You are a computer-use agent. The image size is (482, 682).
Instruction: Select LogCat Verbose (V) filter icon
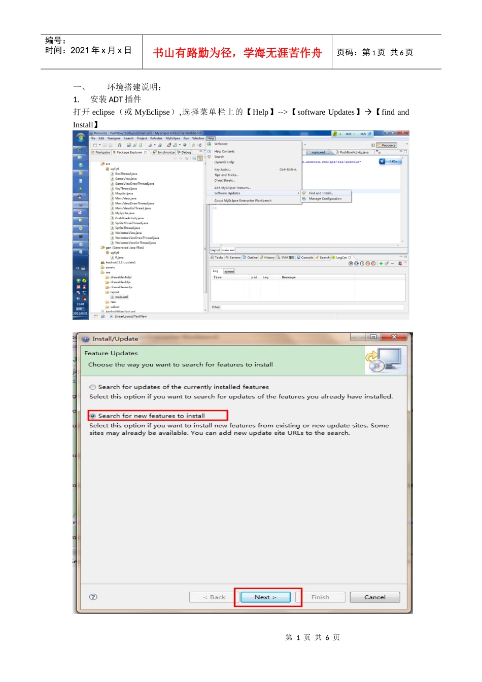click(x=350, y=263)
